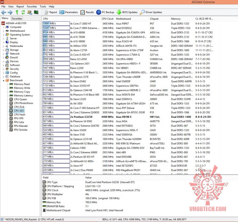Sort by the CPU column header

coord(71,19)
